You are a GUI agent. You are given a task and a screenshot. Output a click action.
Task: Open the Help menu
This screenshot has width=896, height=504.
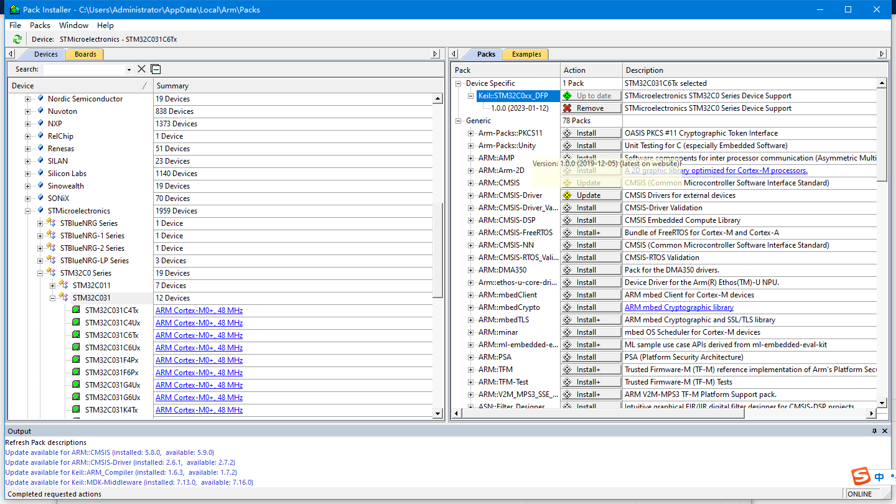[x=105, y=25]
